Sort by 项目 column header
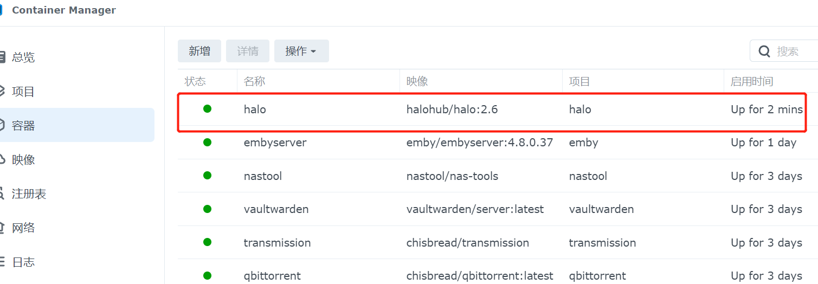The image size is (818, 284). [x=579, y=81]
